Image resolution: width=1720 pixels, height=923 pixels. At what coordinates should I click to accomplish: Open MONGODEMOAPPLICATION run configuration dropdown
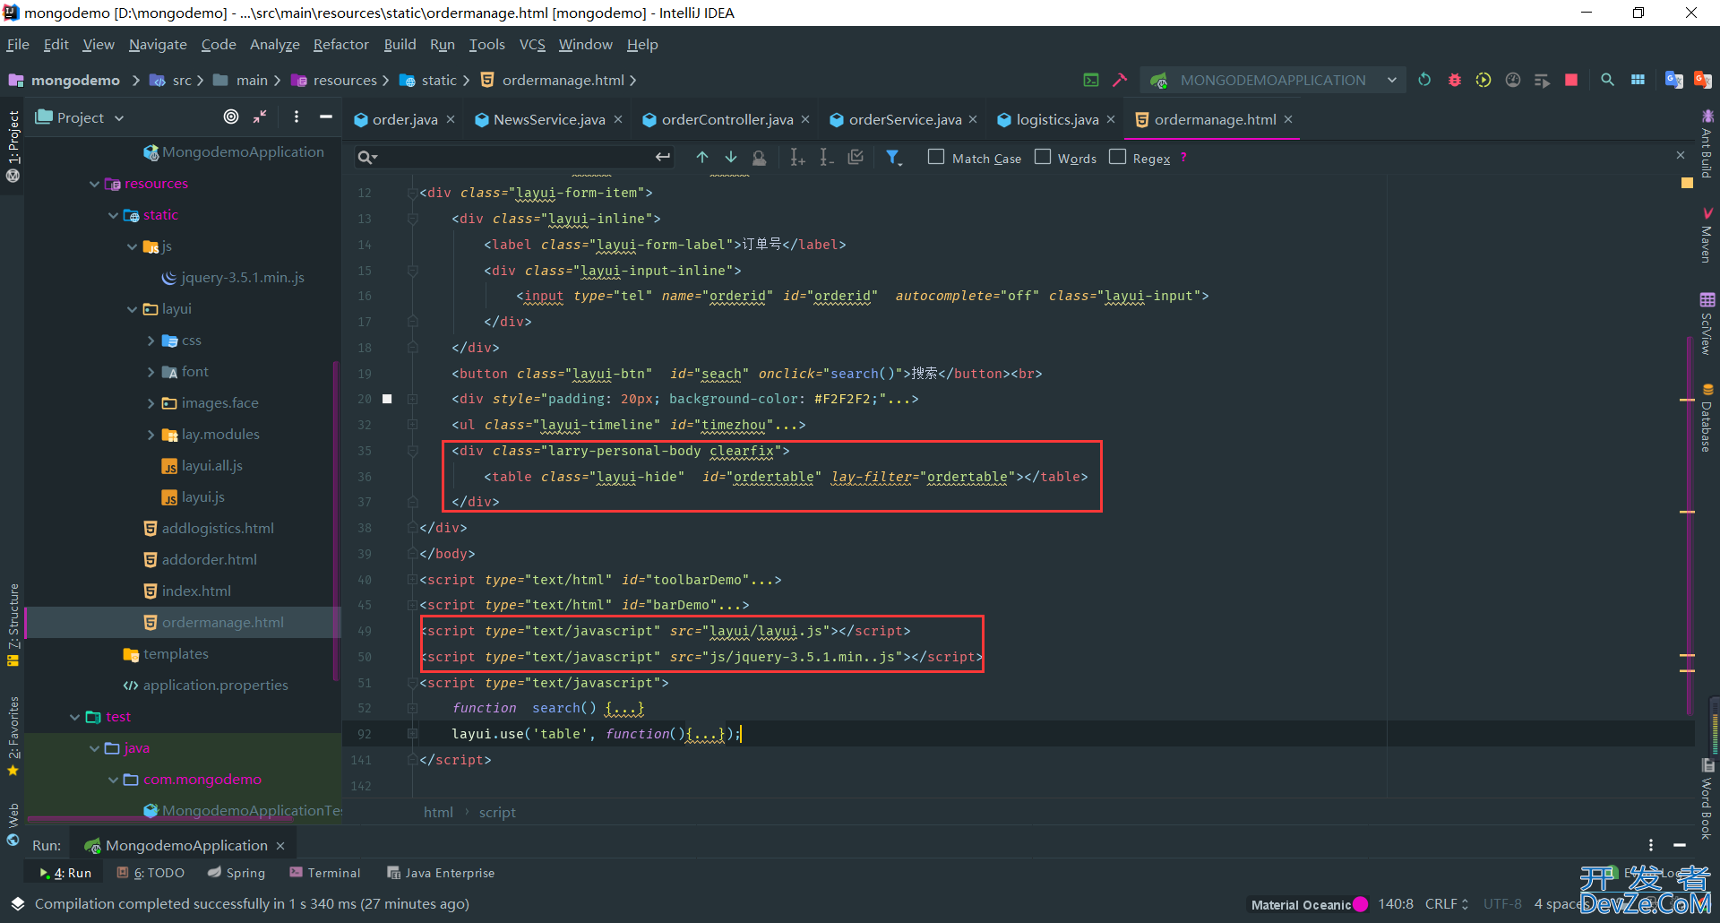coord(1273,80)
